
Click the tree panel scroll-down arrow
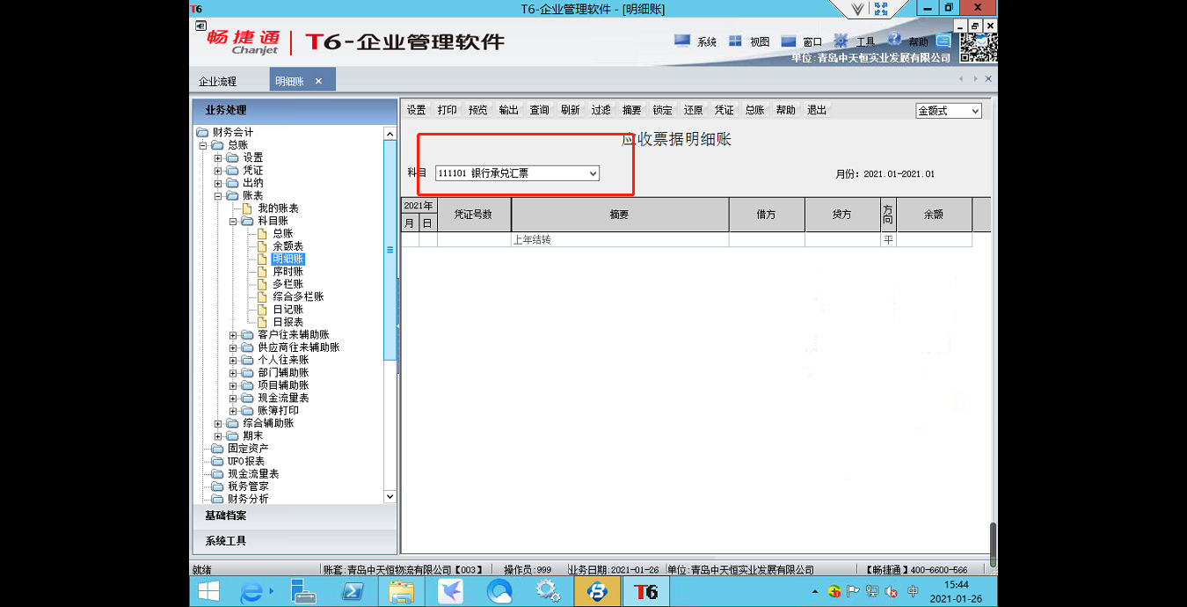pyautogui.click(x=390, y=497)
